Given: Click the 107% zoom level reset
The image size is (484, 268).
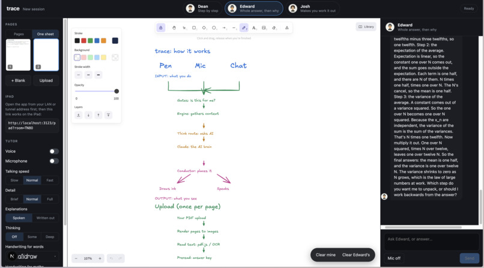Looking at the screenshot, I should tap(88, 258).
